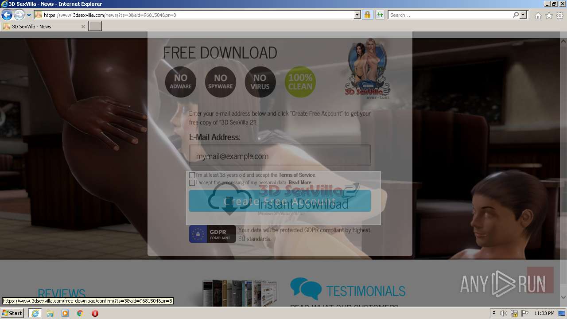Follow the 'Read More' link
Viewport: 567px width, 319px height.
(300, 183)
